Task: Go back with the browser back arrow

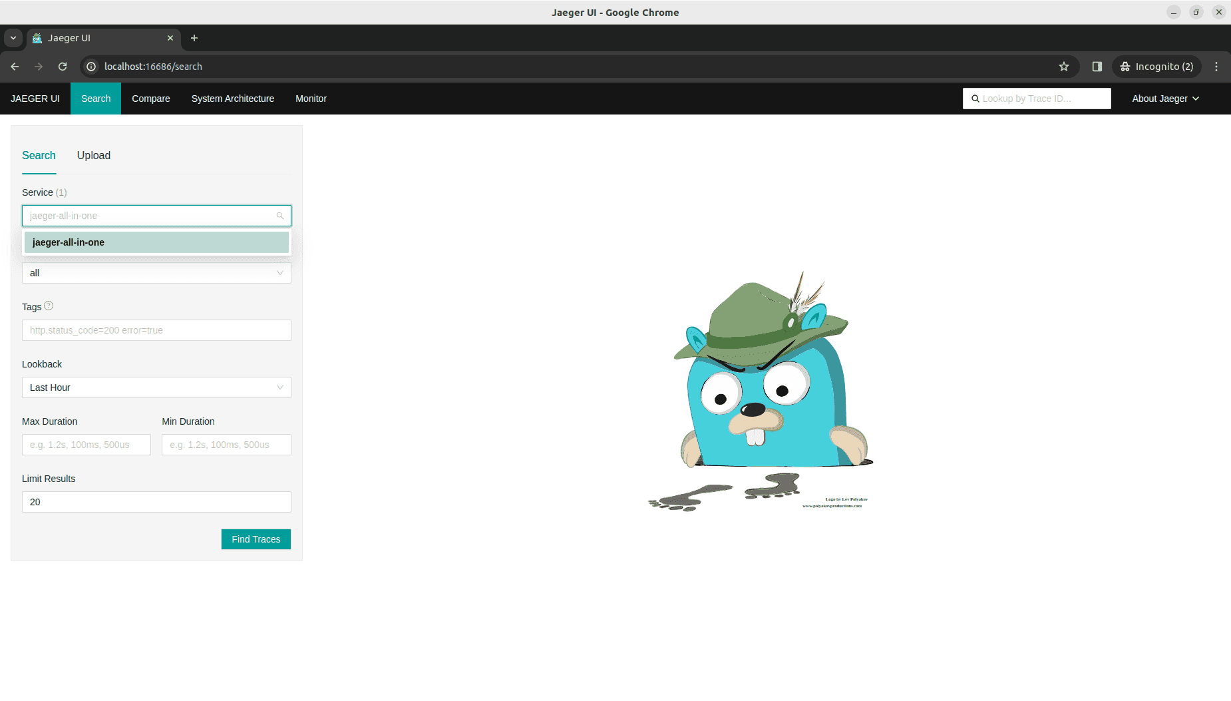Action: [15, 67]
